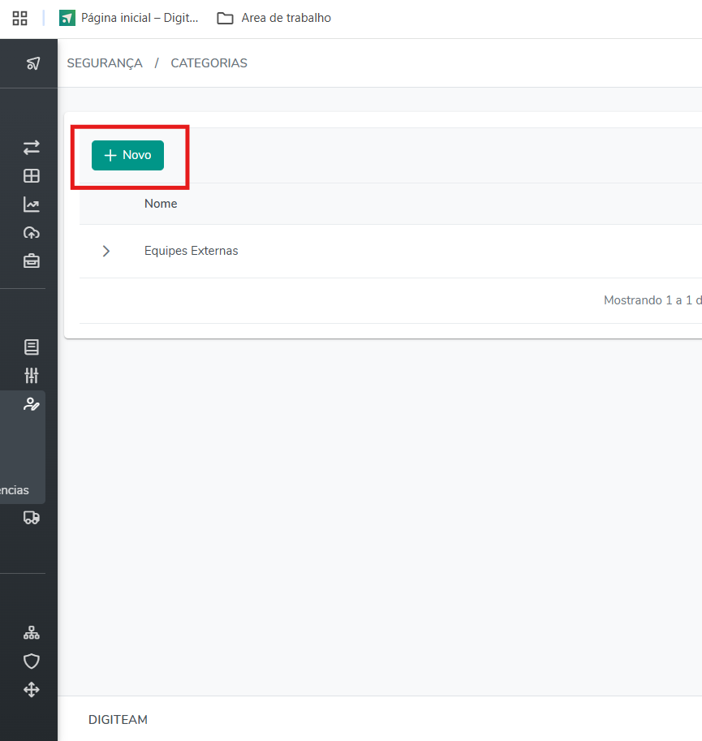702x741 pixels.
Task: Select the hierarchy sitemap sidebar icon
Action: [32, 633]
